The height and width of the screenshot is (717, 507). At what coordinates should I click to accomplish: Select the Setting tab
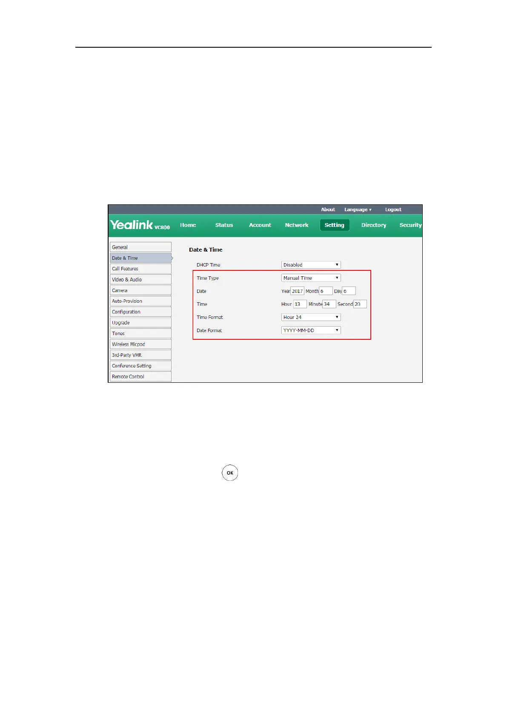[x=335, y=225]
